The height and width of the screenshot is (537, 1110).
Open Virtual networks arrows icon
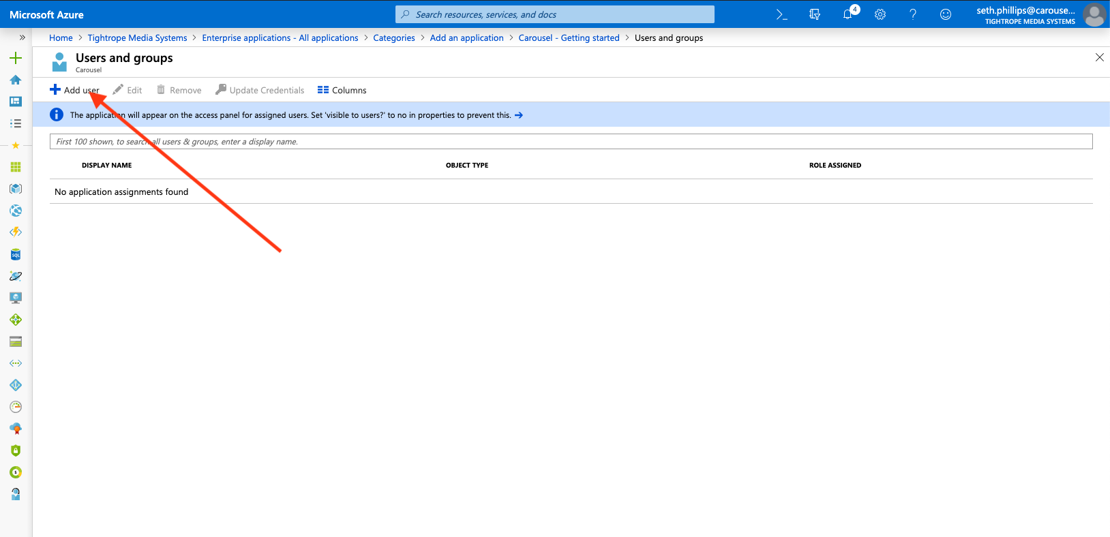point(16,363)
